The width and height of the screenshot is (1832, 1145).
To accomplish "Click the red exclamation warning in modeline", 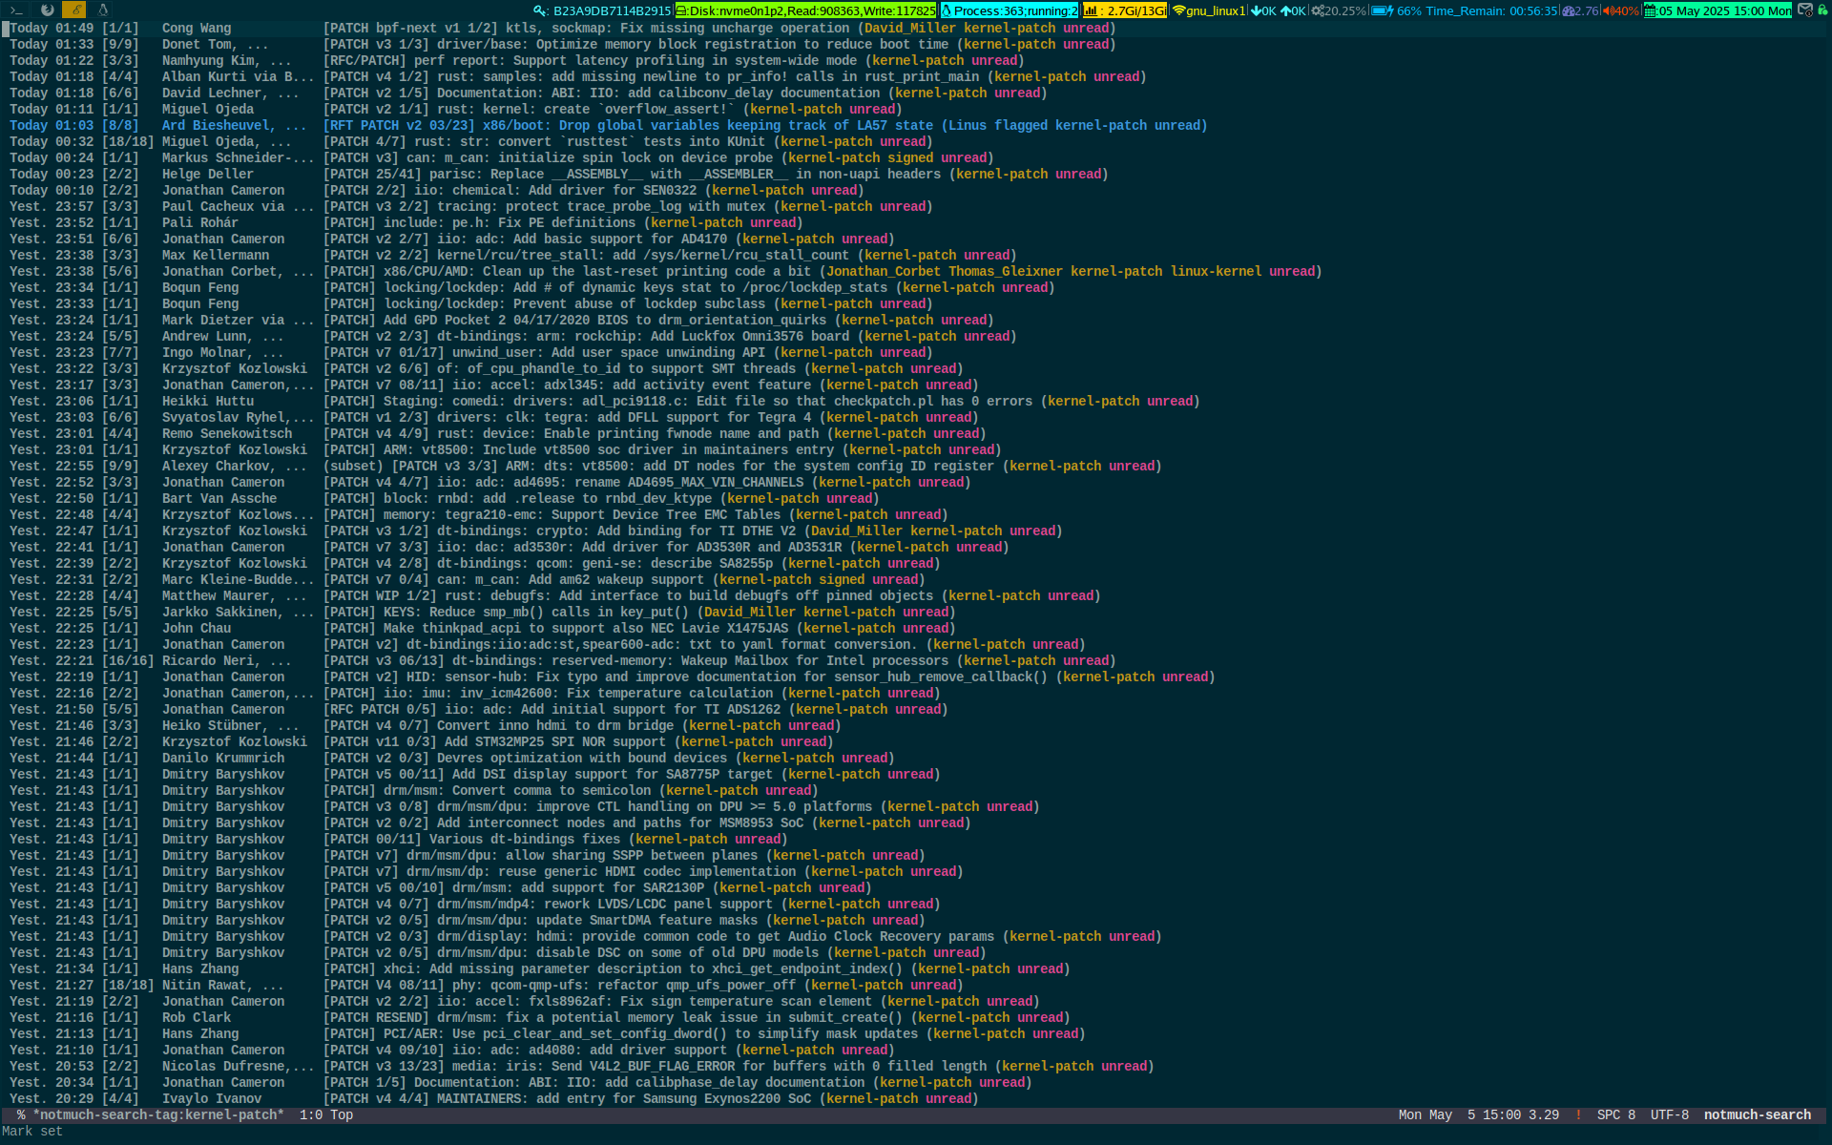I will coord(1578,1114).
